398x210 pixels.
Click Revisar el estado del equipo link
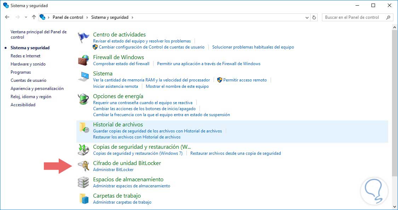point(142,41)
